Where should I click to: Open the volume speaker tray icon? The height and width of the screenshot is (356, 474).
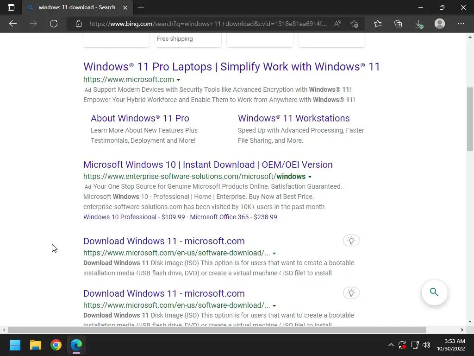(426, 345)
